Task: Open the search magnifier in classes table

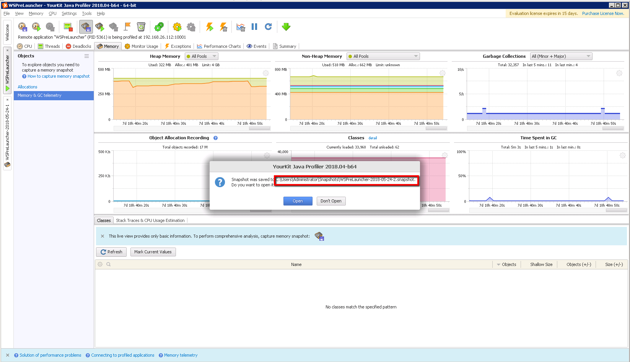Action: [109, 264]
